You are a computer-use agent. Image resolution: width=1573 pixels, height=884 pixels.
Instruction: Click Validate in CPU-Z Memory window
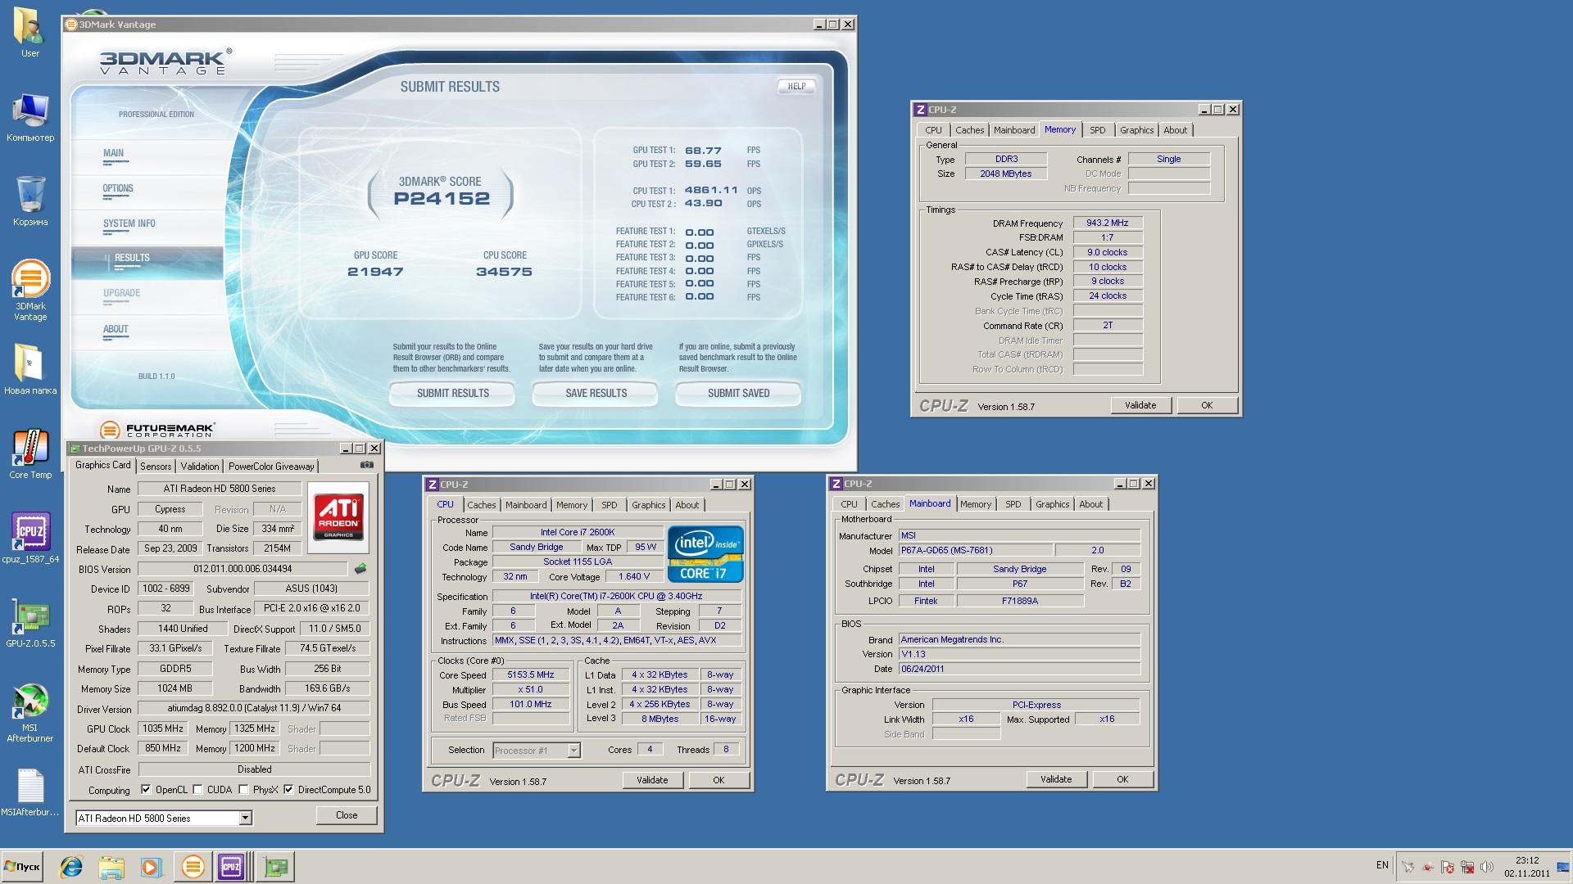[1140, 405]
